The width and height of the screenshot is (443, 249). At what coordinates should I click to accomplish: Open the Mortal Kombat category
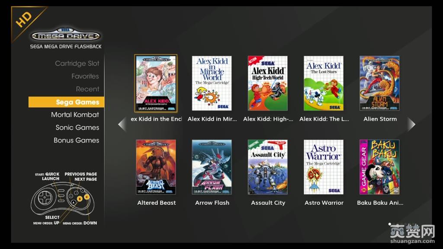click(75, 115)
